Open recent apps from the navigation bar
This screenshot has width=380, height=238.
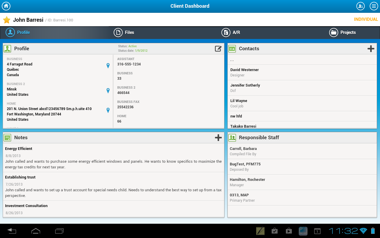(x=59, y=231)
